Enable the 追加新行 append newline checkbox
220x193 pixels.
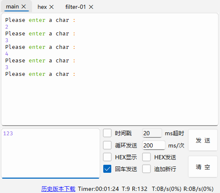point(146,169)
